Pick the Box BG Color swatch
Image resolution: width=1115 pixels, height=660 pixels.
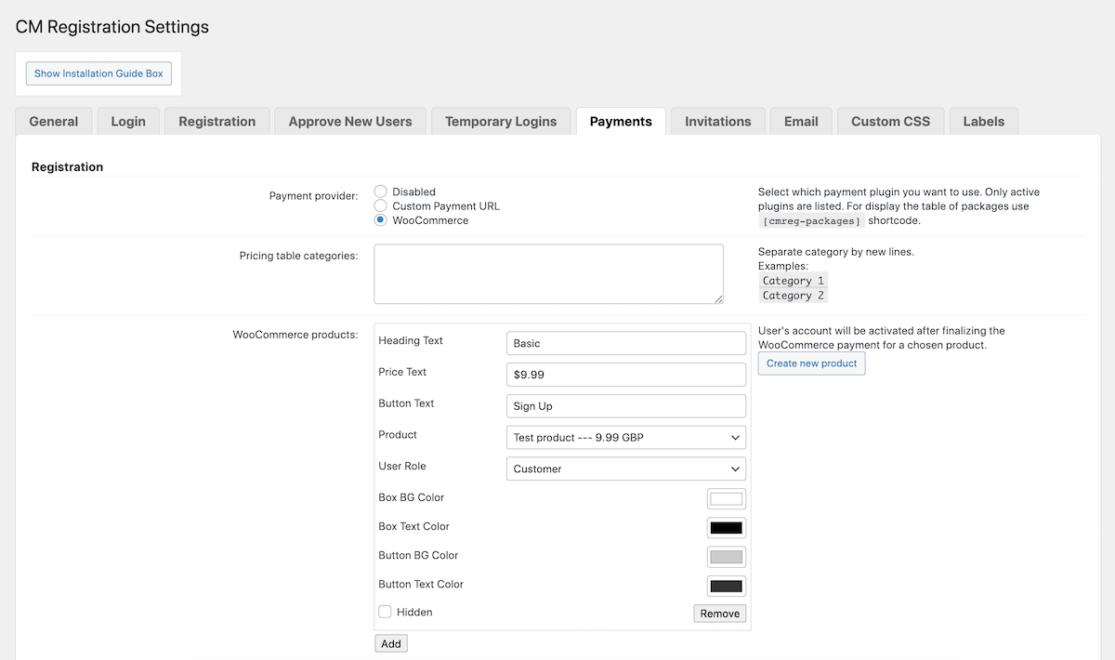727,499
